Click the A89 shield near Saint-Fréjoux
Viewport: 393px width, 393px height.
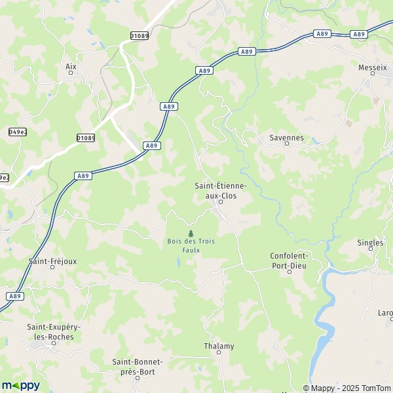(15, 296)
